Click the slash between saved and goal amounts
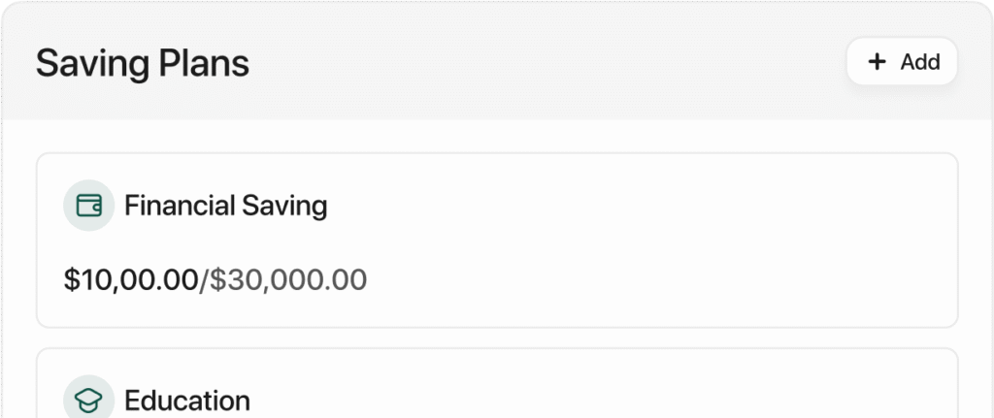Screen dimensions: 994x418 tap(204, 280)
